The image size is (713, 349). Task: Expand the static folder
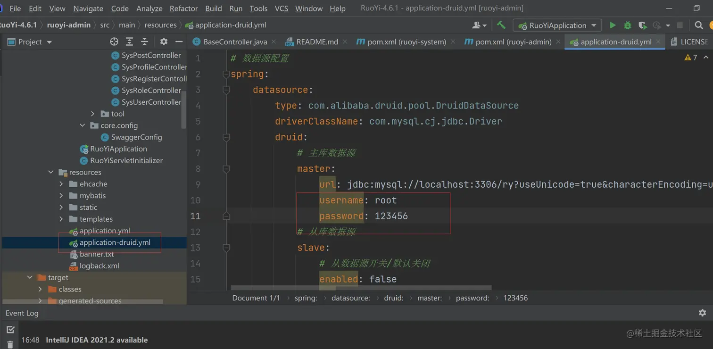click(x=61, y=207)
